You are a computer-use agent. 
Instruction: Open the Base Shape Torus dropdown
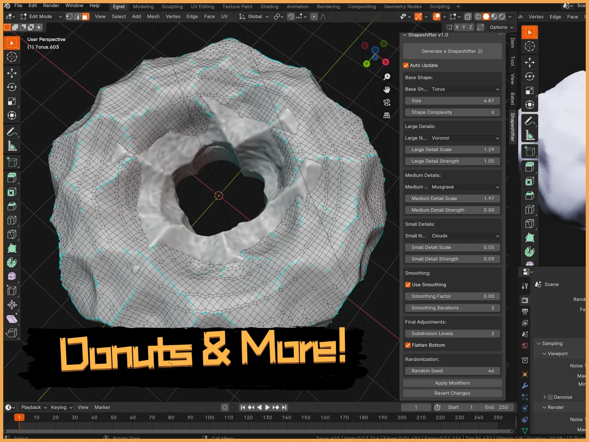tap(465, 89)
